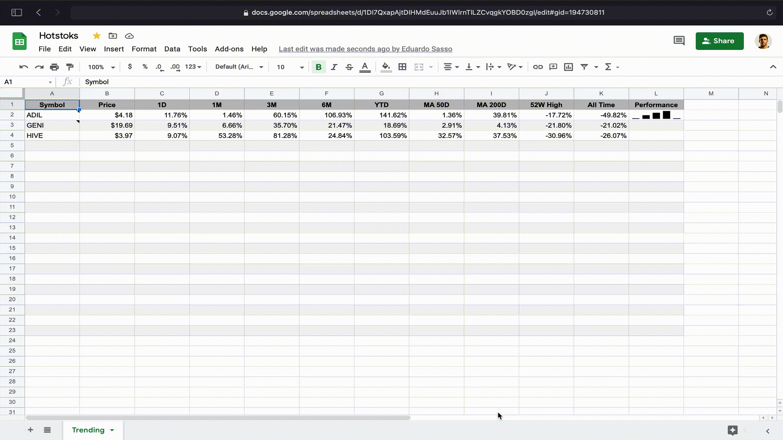Viewport: 783px width, 440px height.
Task: Expand merge cells options arrow
Action: pyautogui.click(x=431, y=67)
